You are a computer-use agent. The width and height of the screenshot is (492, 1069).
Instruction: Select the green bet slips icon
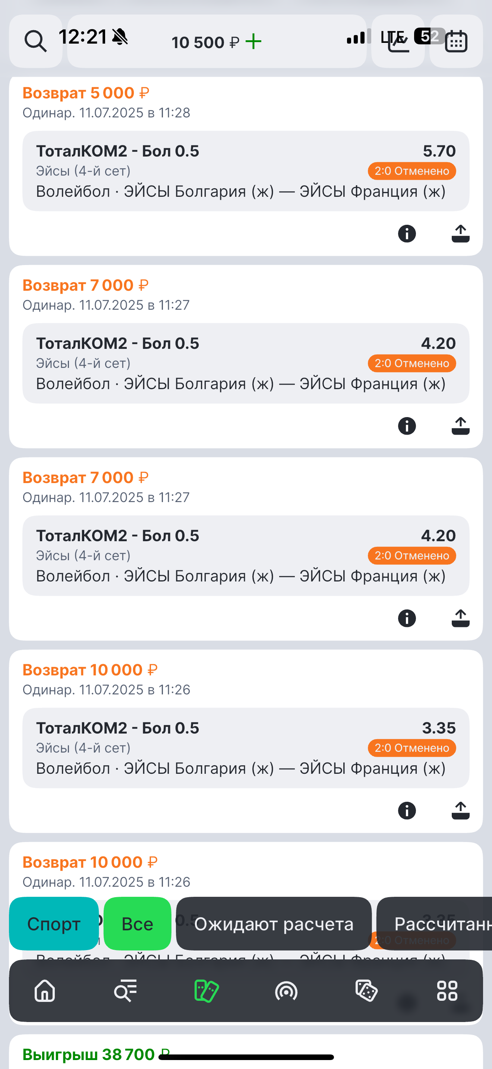pyautogui.click(x=206, y=991)
